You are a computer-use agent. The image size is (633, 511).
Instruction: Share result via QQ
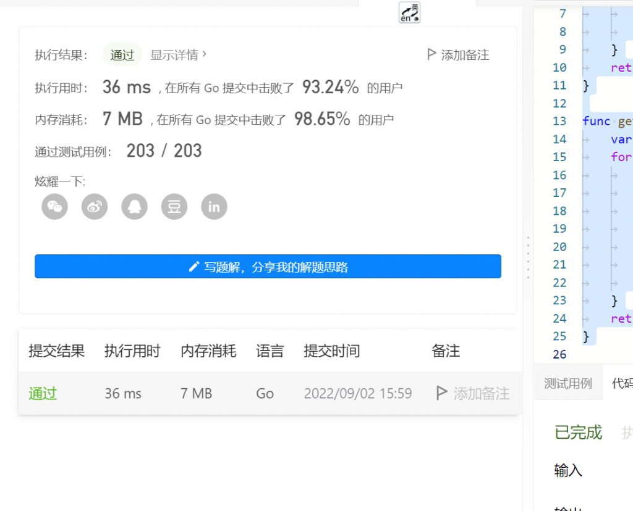(x=134, y=206)
